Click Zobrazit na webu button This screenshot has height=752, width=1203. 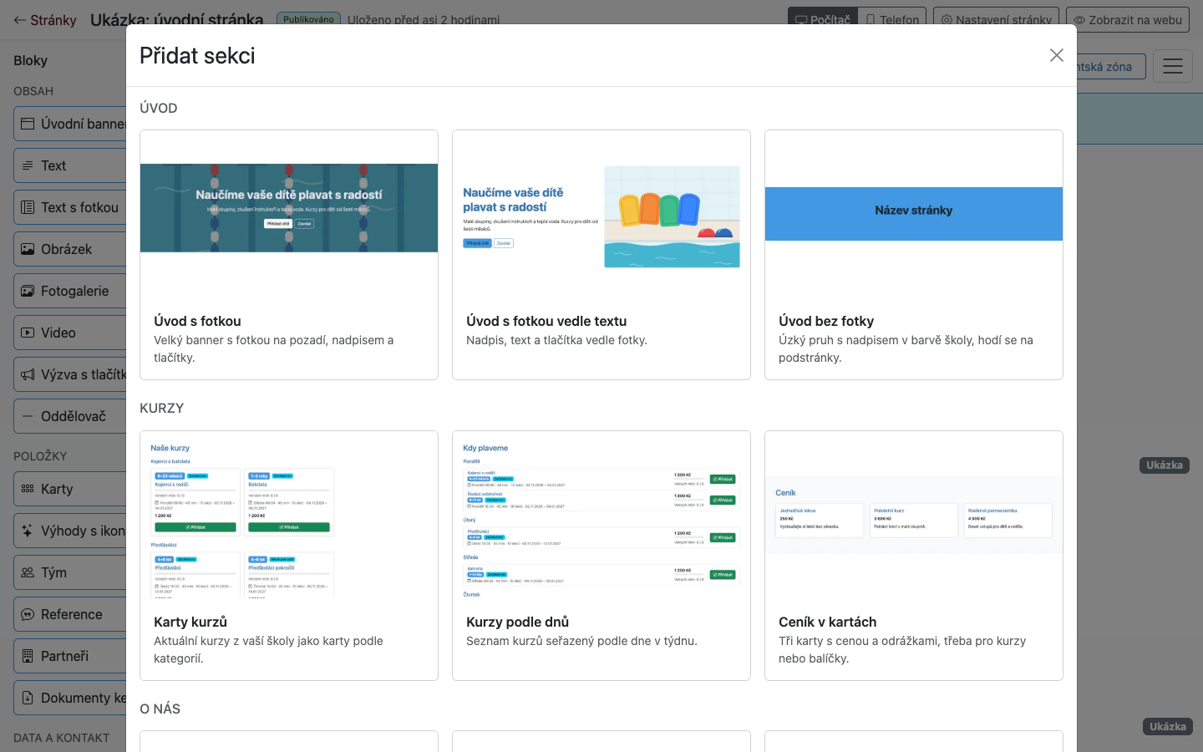tap(1128, 19)
